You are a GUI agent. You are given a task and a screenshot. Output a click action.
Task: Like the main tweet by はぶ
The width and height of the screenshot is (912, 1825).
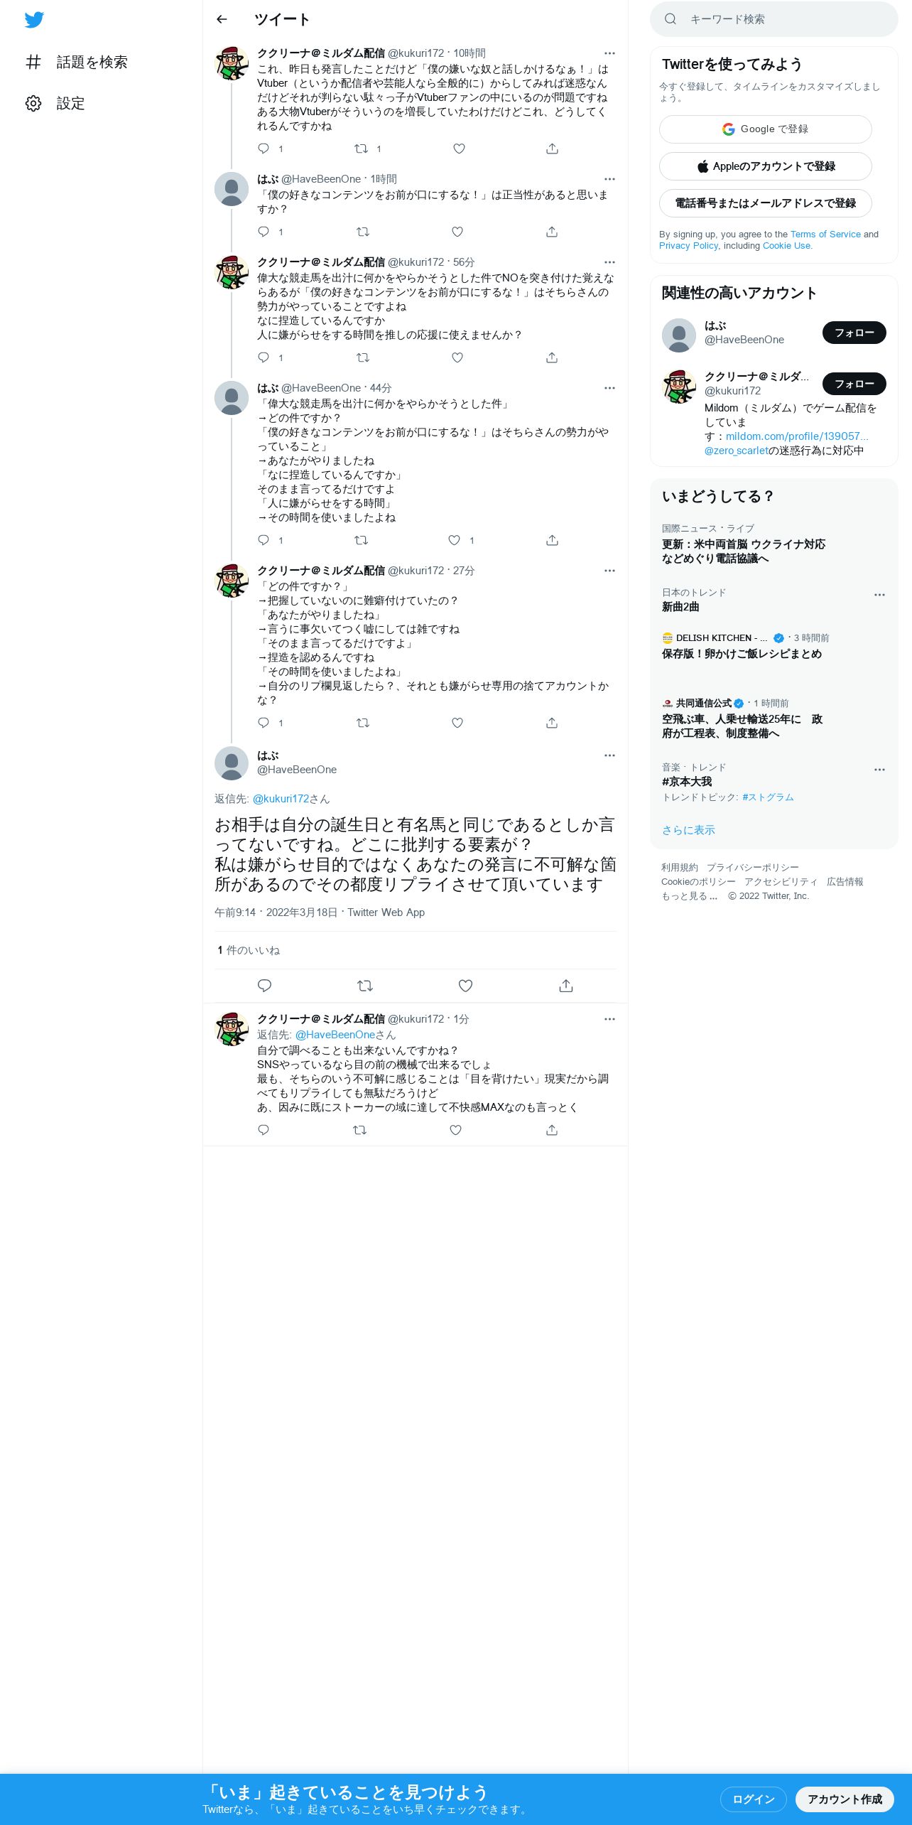click(465, 986)
